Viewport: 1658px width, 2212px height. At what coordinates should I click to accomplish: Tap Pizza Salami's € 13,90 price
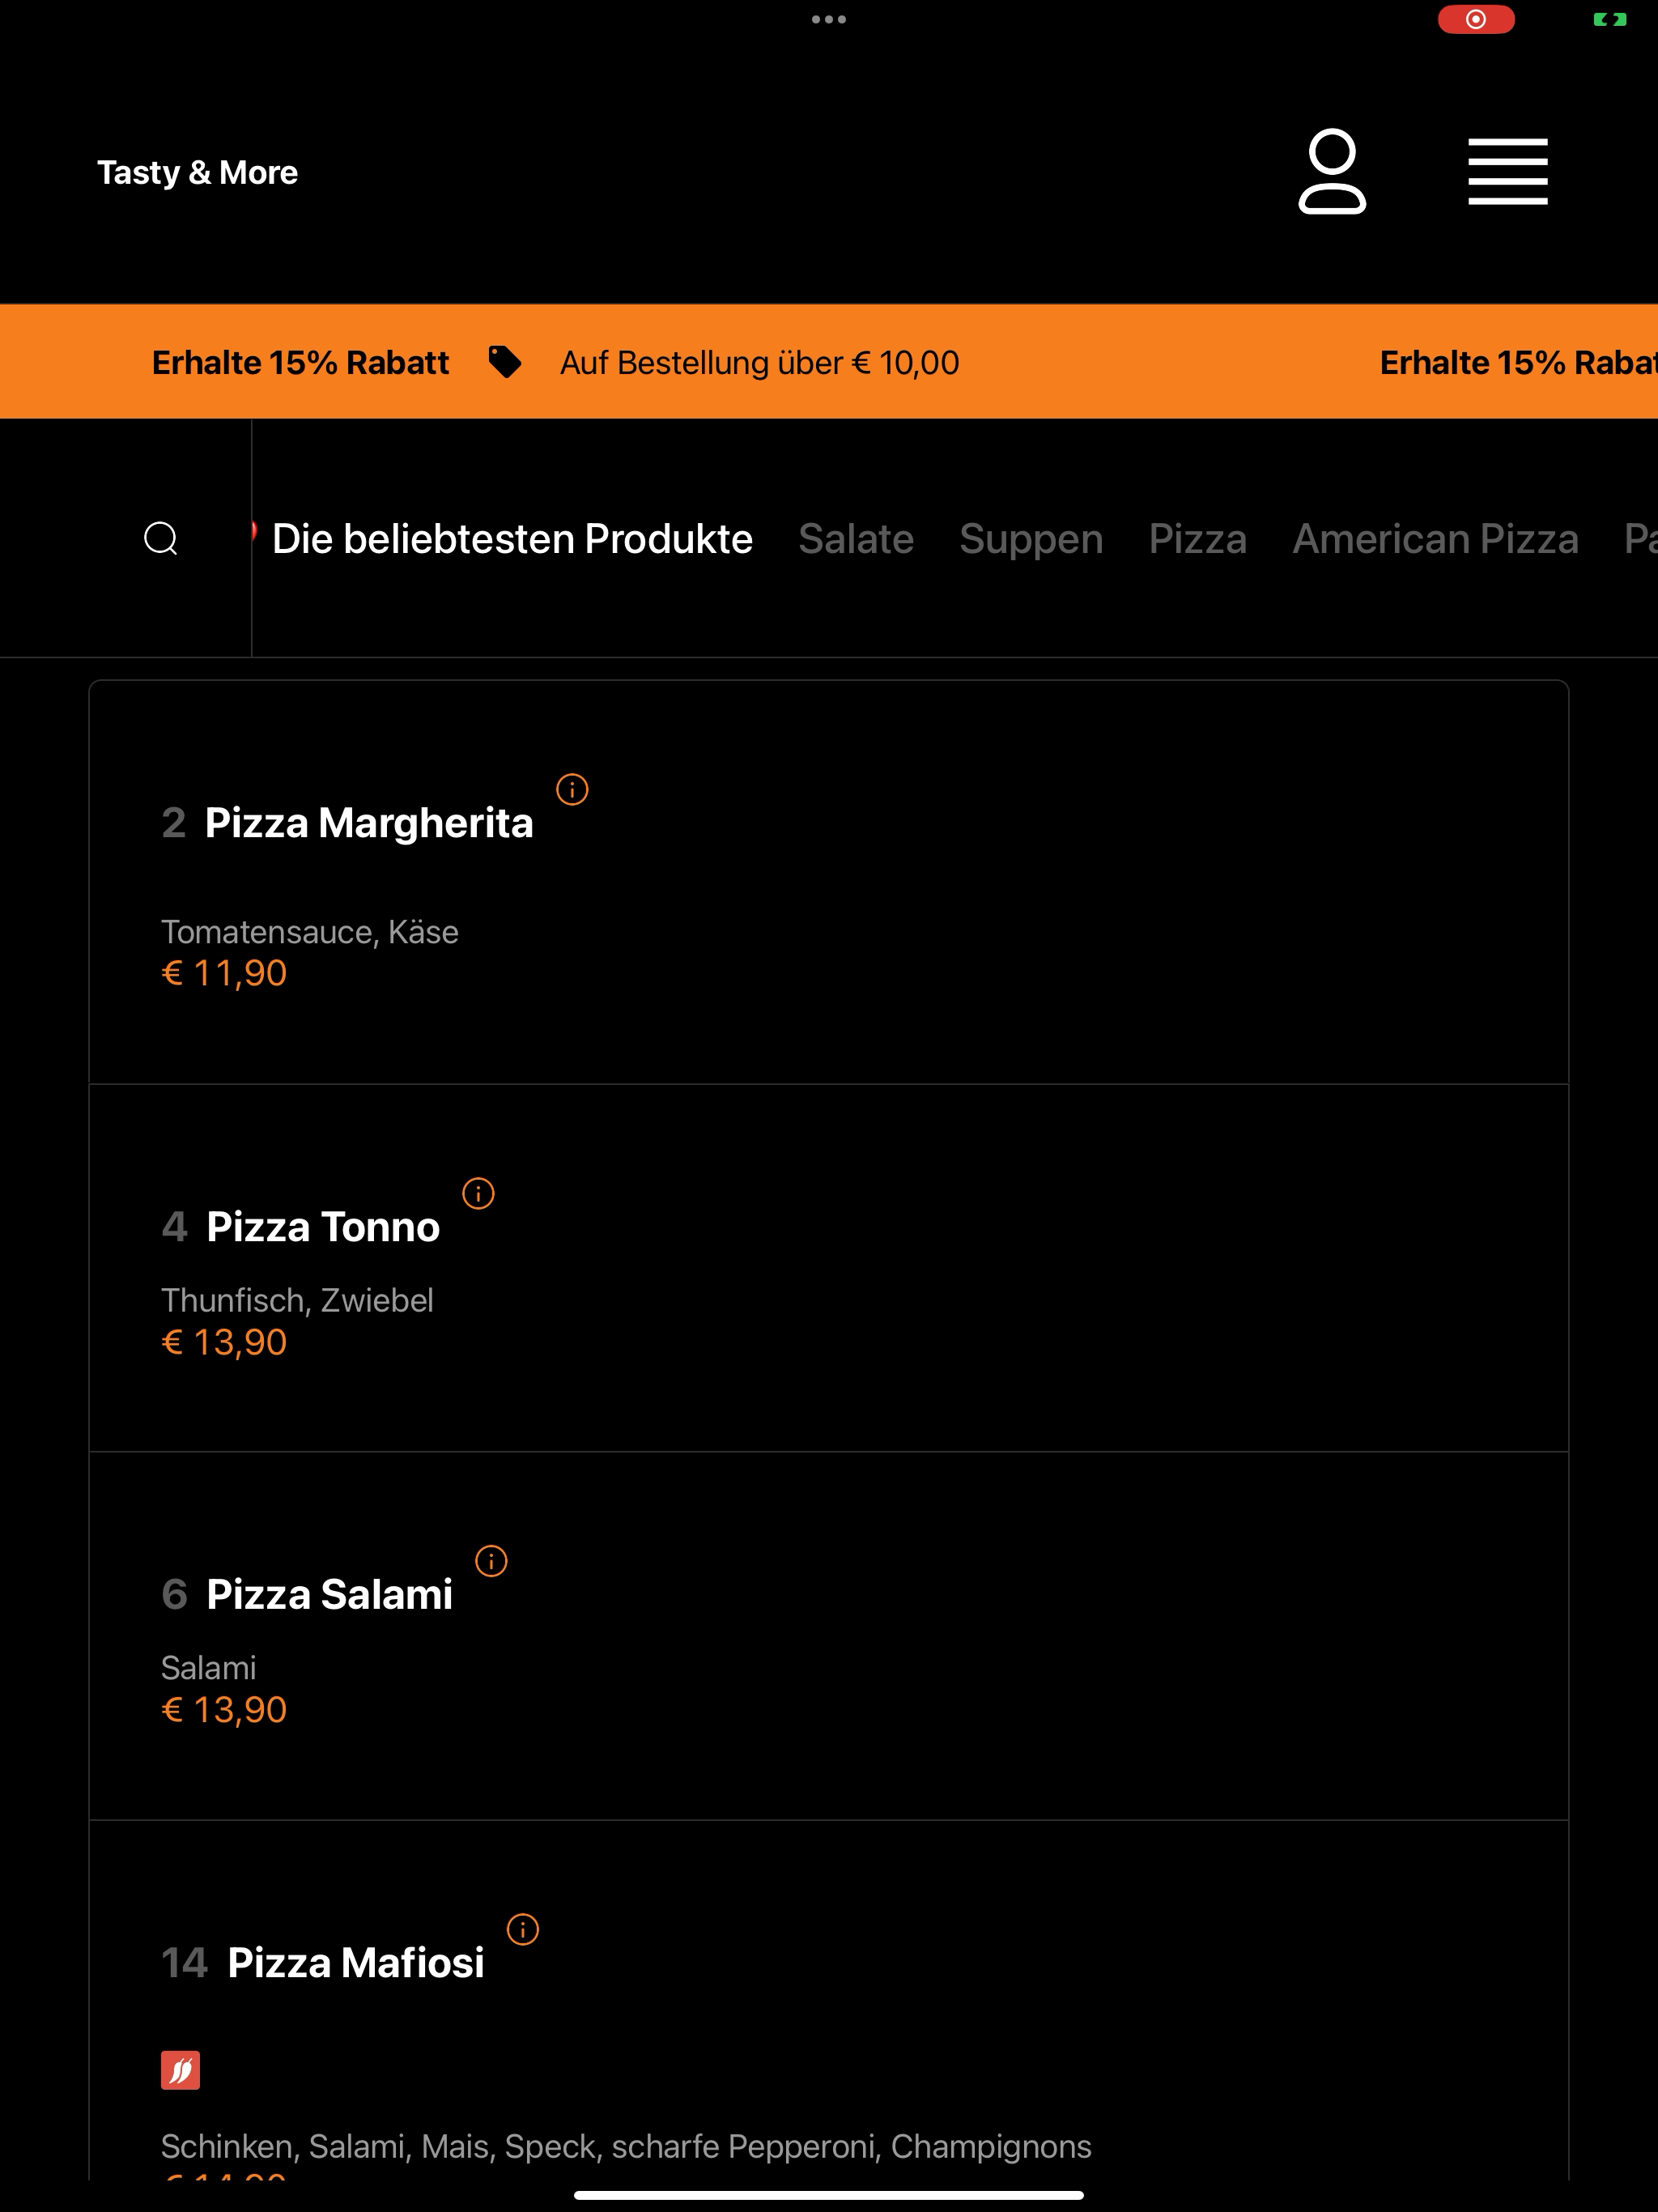click(224, 1710)
